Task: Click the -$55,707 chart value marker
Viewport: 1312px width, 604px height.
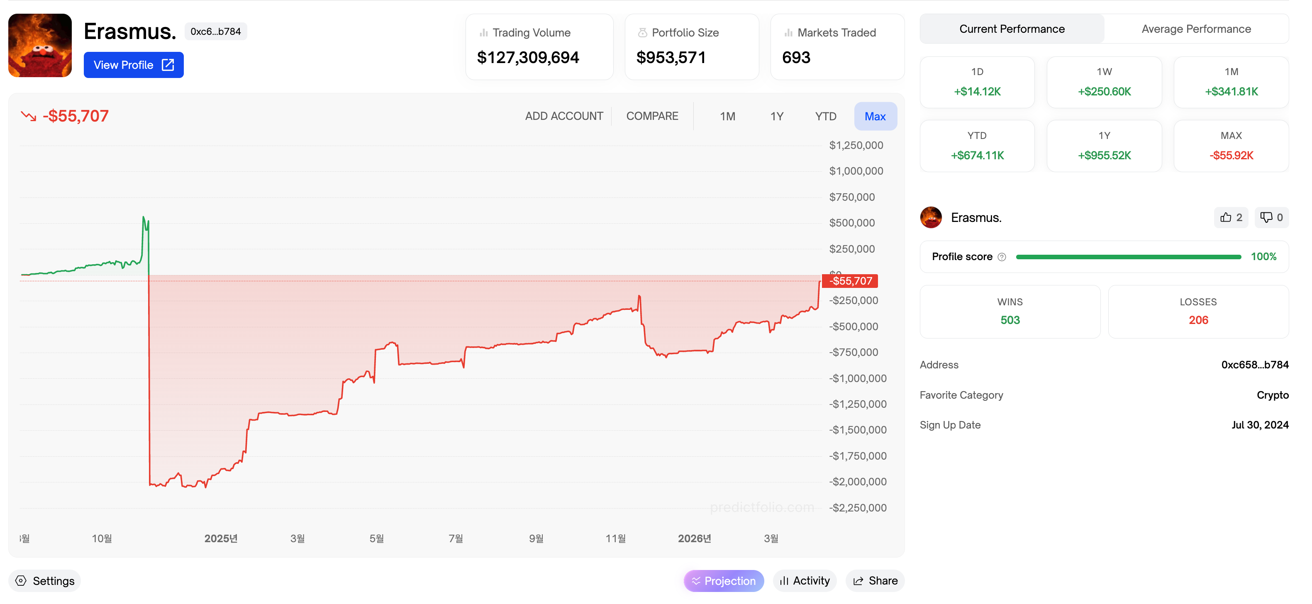Action: 849,280
